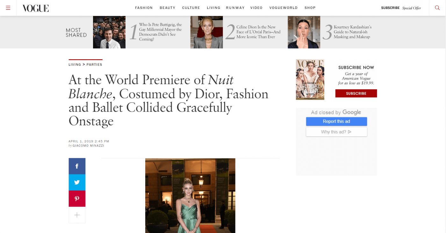Click the Subscribe link in header

point(390,8)
